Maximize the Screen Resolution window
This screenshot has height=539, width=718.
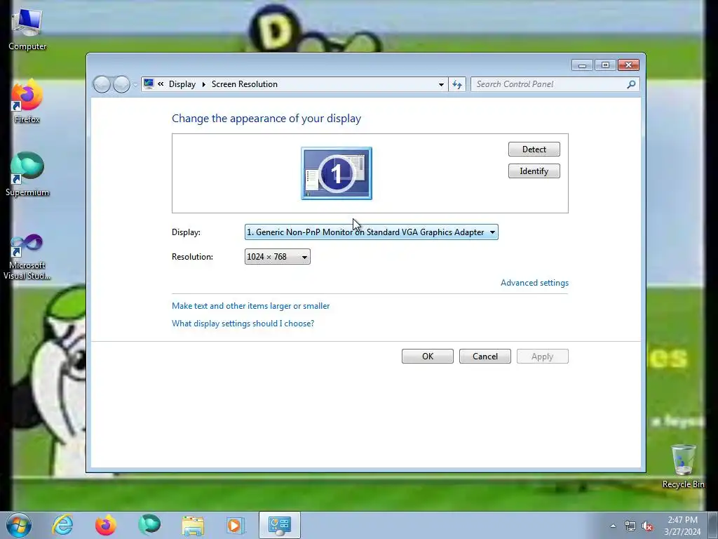(x=605, y=65)
